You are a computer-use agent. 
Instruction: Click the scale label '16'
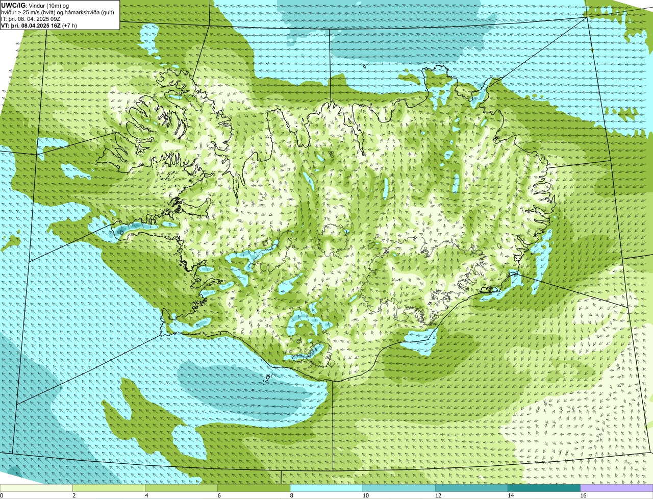click(x=583, y=495)
